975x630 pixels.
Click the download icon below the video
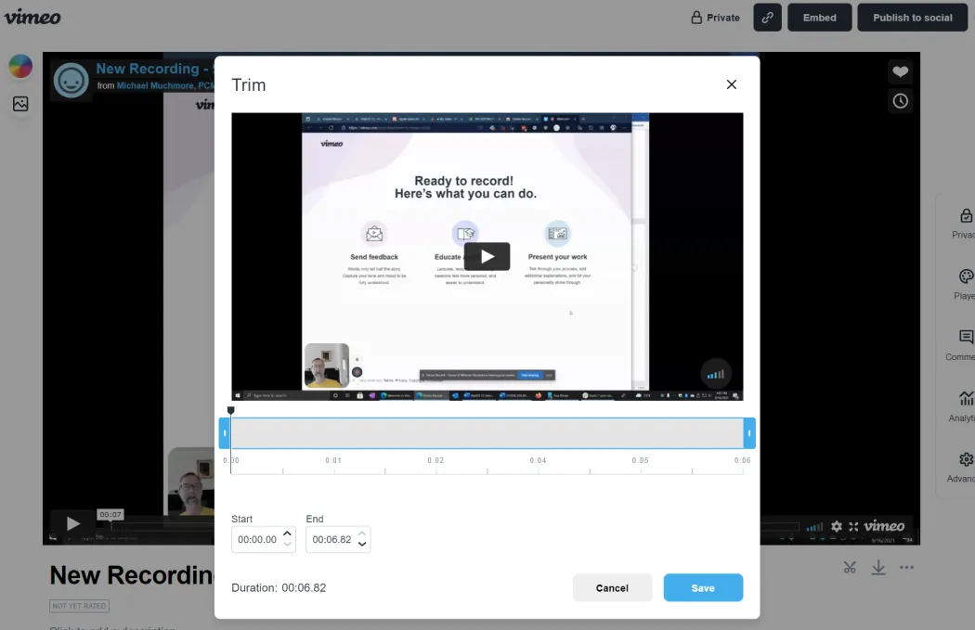[x=878, y=567]
